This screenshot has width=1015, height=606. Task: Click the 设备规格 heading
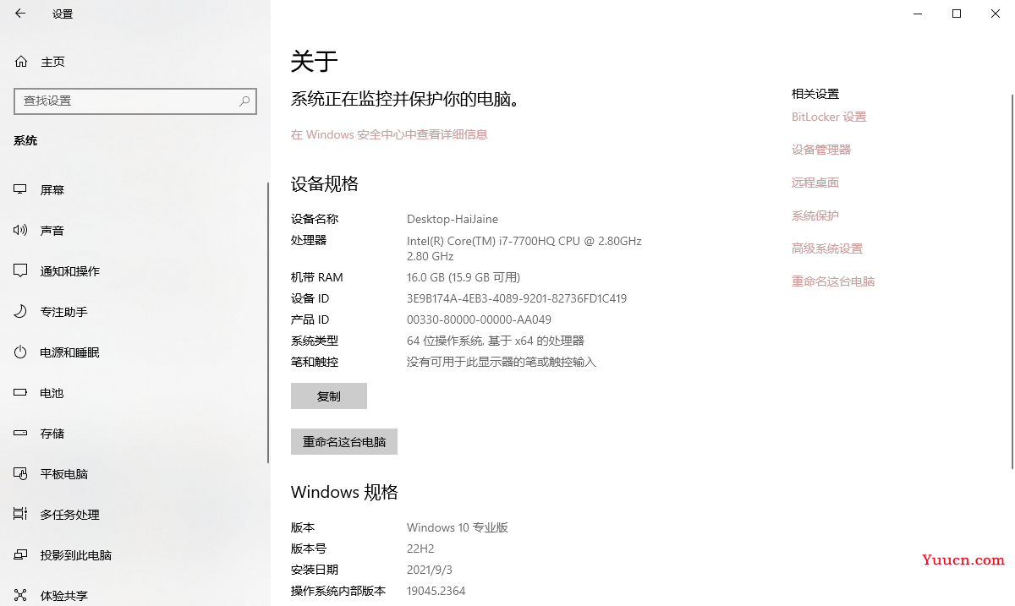coord(325,183)
